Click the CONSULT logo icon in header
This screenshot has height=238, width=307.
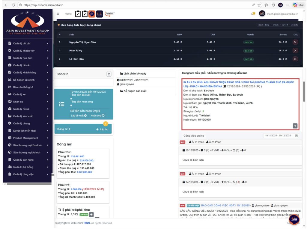[110, 13]
